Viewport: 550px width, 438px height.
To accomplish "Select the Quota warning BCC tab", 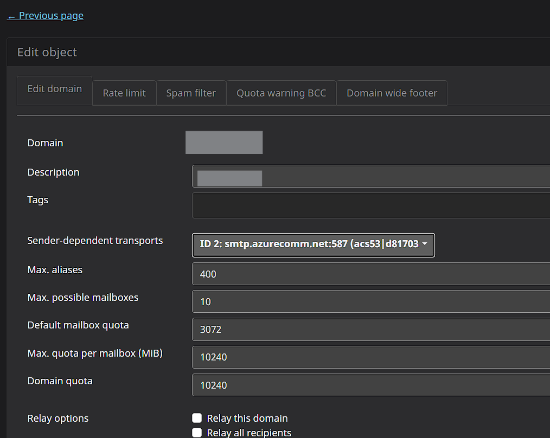I will [x=281, y=93].
